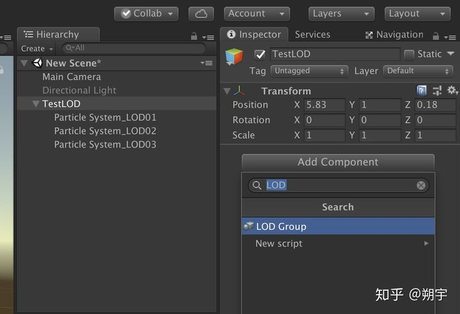
Task: Click the Scale label in Transform
Action: (x=243, y=136)
